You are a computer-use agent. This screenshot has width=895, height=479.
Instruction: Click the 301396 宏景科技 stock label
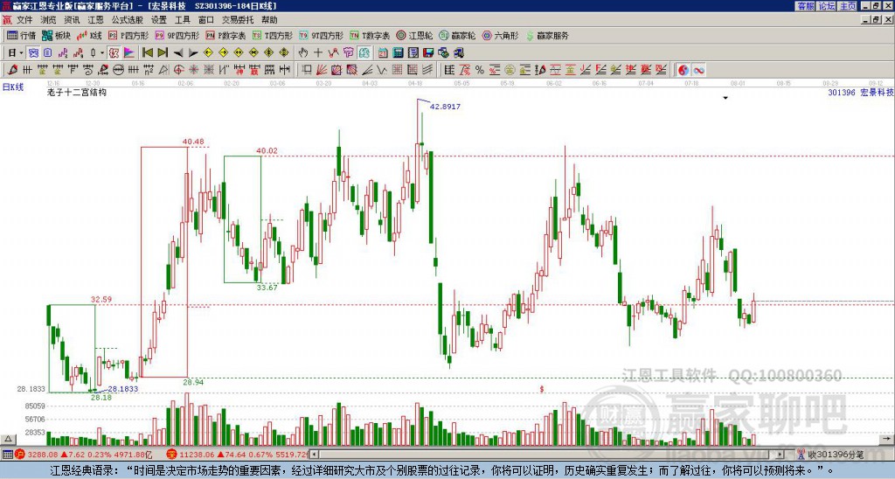(860, 92)
